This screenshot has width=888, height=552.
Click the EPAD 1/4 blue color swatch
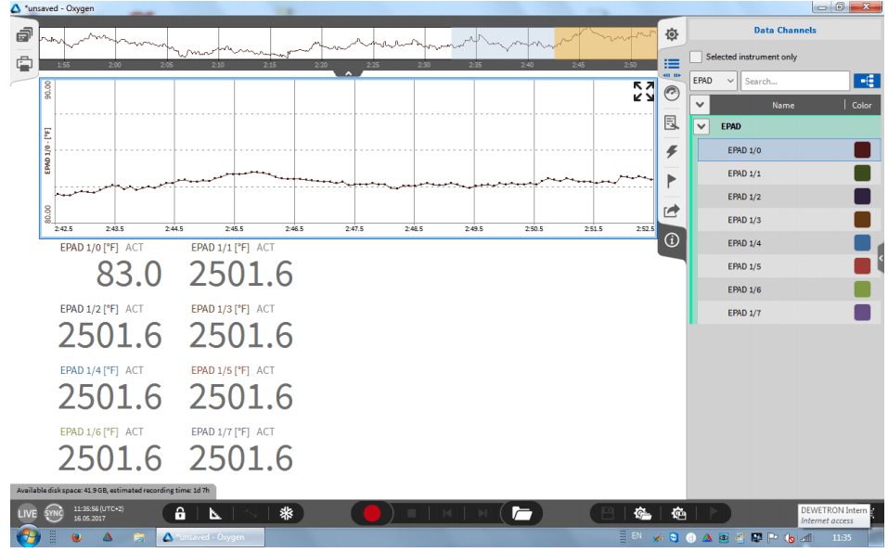pos(862,243)
